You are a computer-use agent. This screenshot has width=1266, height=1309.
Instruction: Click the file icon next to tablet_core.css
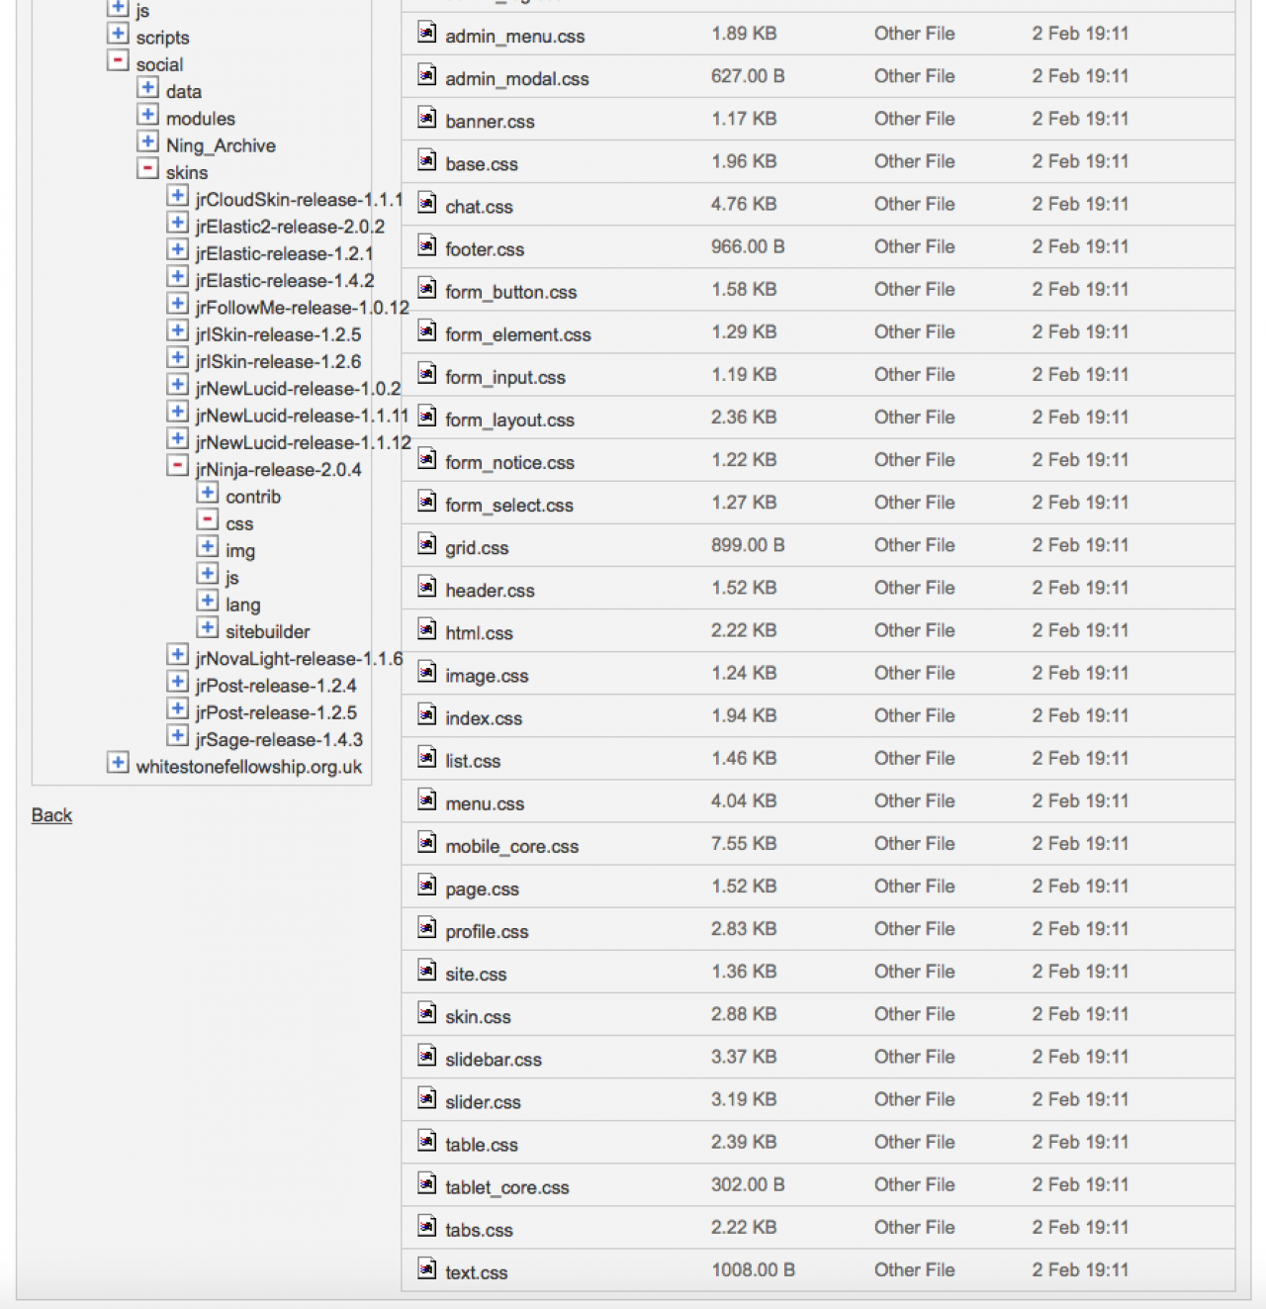426,1183
